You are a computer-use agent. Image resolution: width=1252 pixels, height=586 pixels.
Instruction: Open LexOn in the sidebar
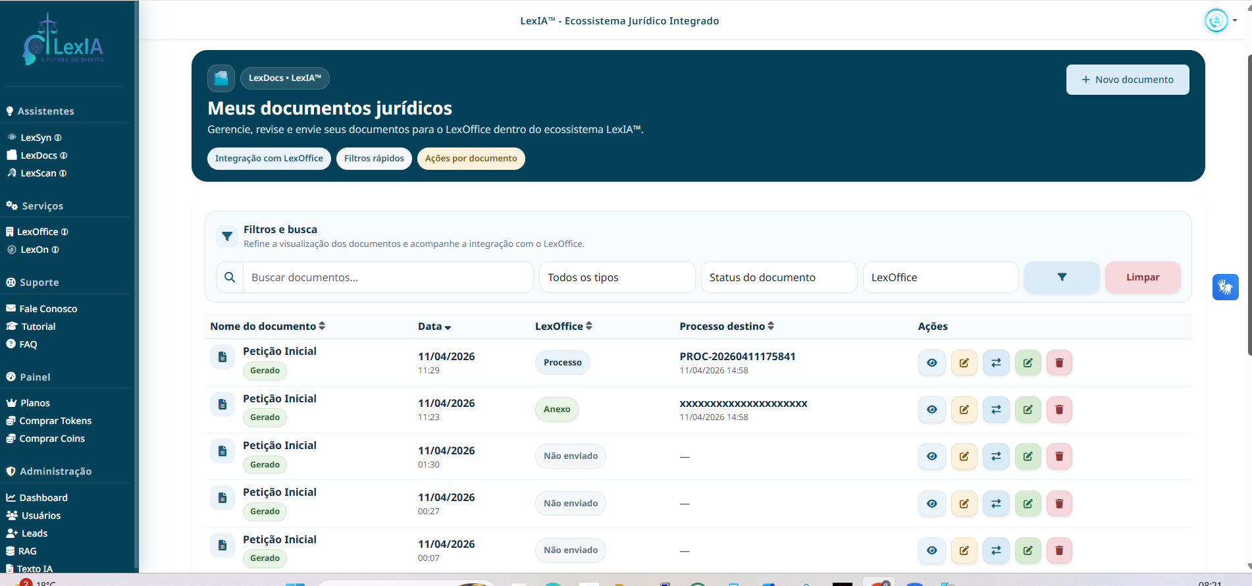[x=33, y=250]
